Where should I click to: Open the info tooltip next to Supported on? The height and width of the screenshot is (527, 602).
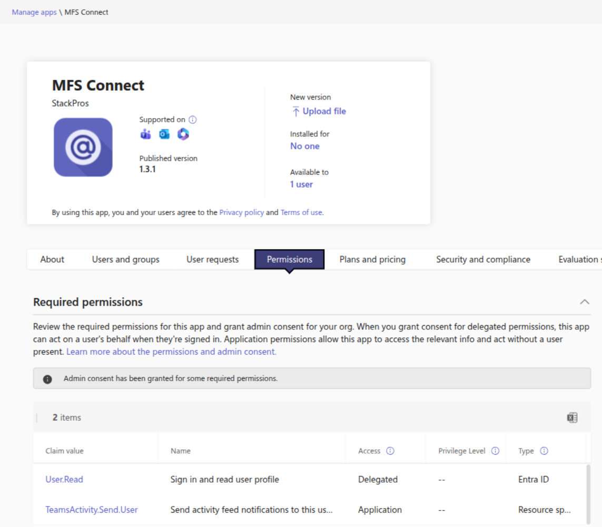coord(193,120)
